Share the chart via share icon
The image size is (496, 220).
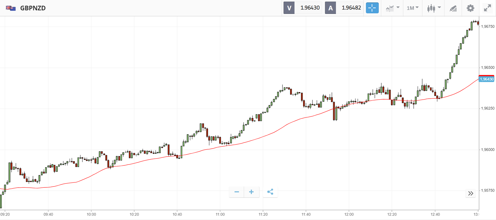(x=270, y=192)
